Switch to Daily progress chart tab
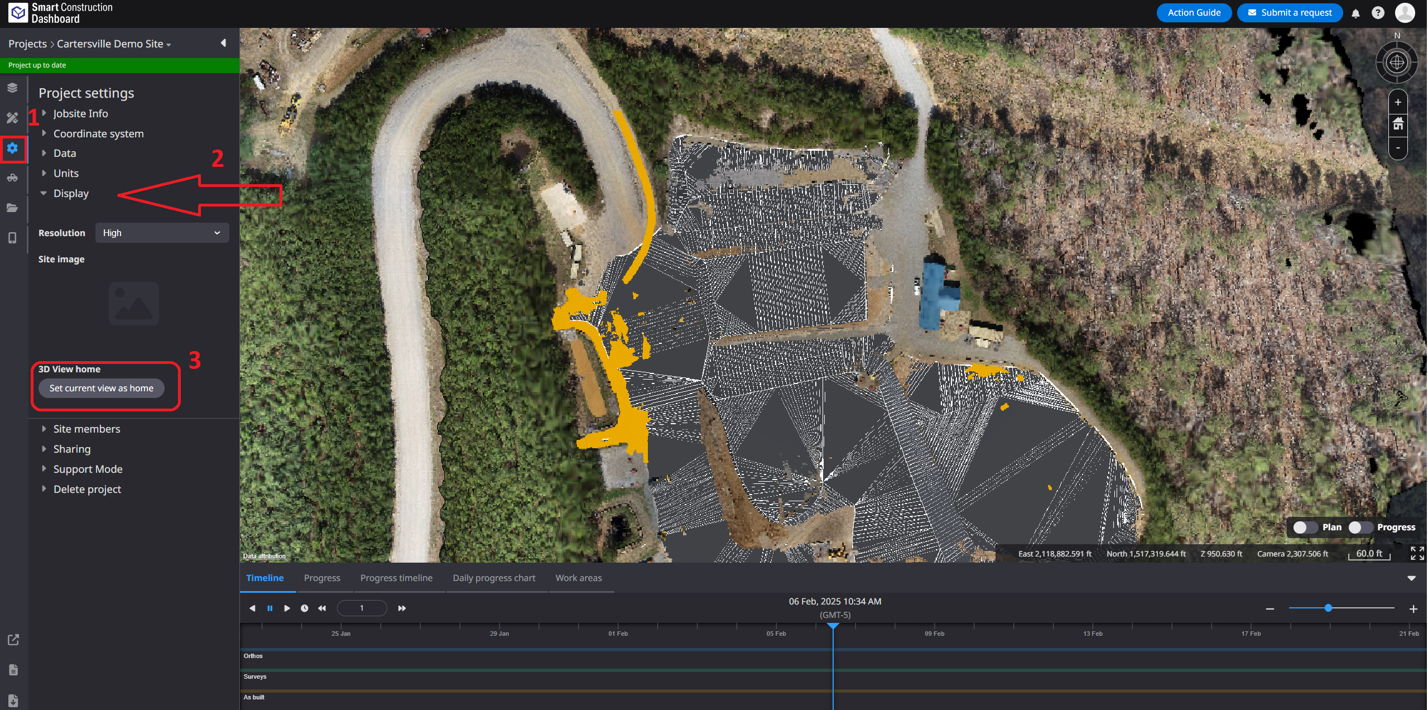The width and height of the screenshot is (1428, 710). 494,578
